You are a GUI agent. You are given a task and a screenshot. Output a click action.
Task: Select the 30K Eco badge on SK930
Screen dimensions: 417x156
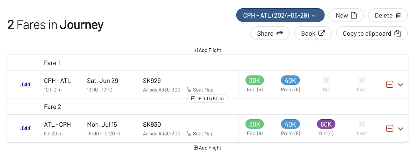tap(255, 124)
